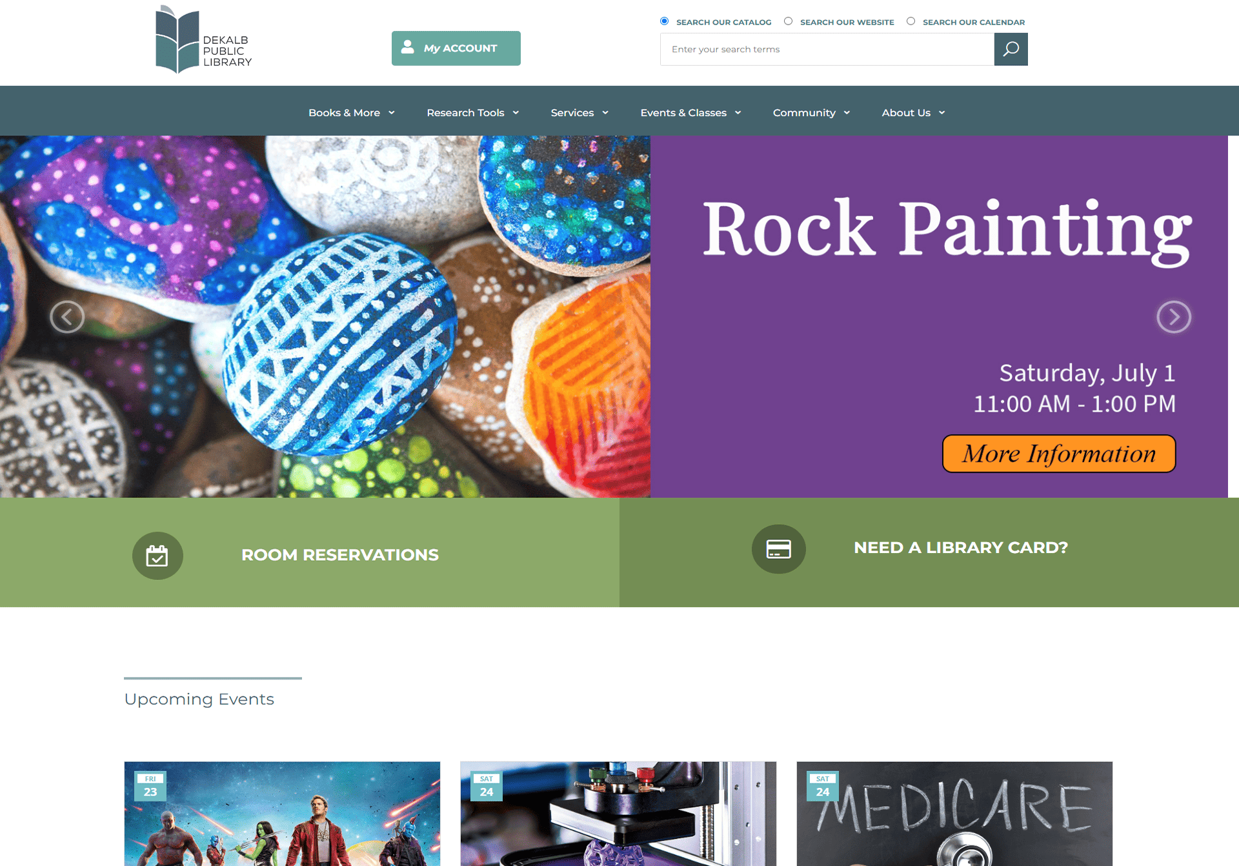1239x866 pixels.
Task: Advance carousel with the next arrow
Action: click(x=1173, y=317)
